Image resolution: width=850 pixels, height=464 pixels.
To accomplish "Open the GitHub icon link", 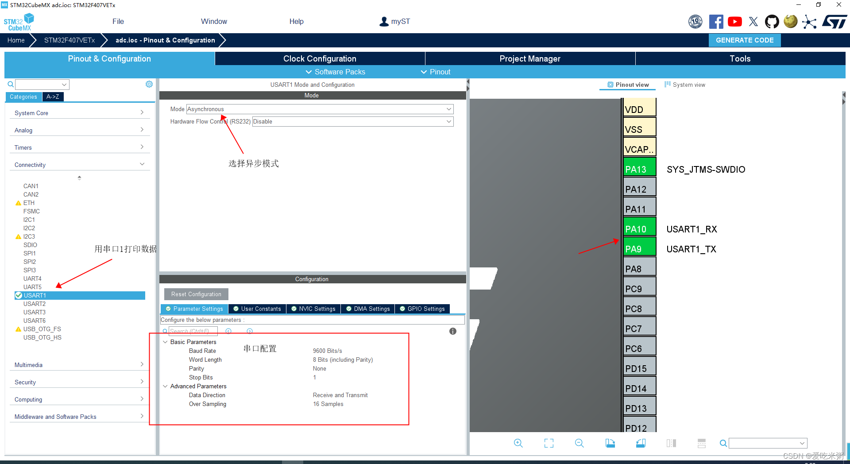I will point(772,21).
